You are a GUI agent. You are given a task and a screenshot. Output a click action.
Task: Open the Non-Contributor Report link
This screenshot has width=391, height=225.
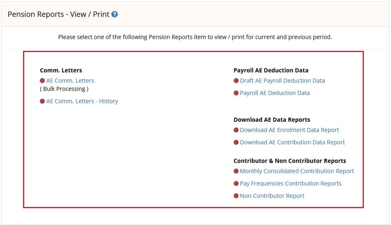coord(272,196)
